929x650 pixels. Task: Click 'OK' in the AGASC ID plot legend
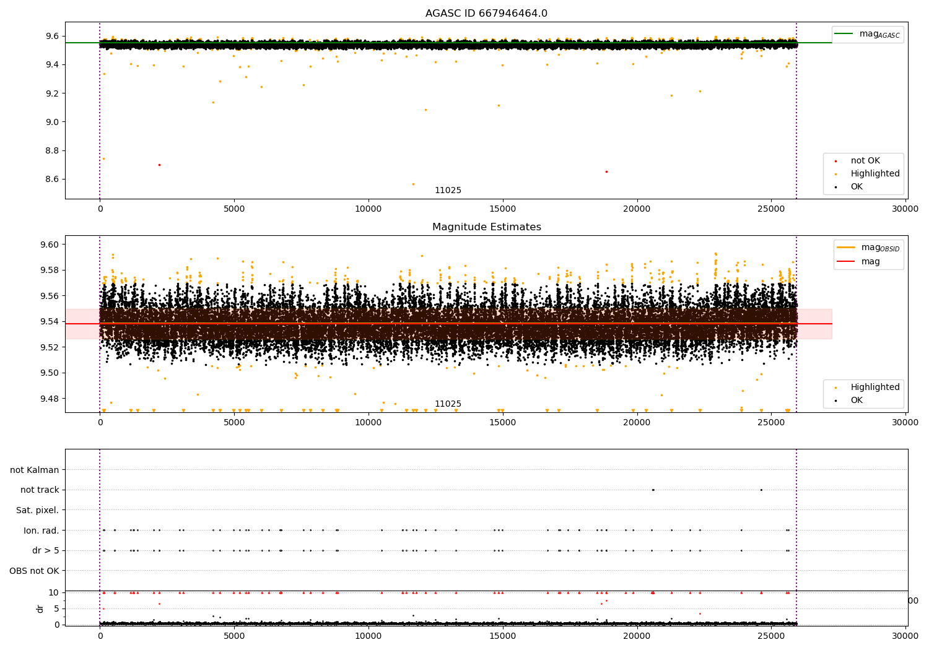click(857, 187)
